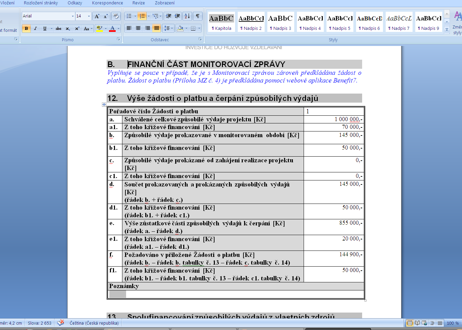Screen dimensions: 462x330
Task: Click the 100 % zoom level
Action: tap(453, 323)
